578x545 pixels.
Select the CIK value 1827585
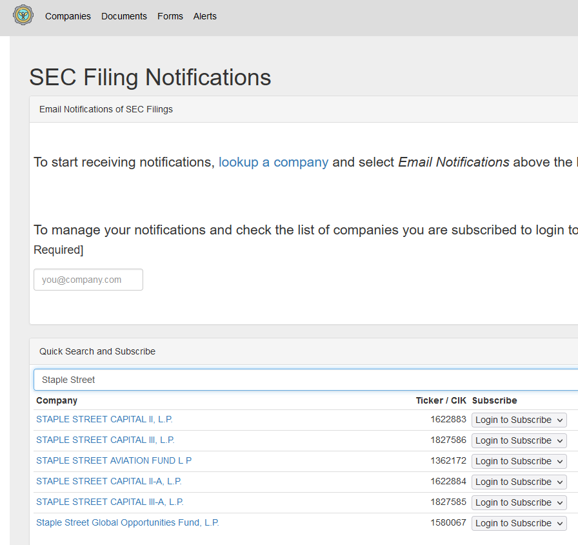(448, 502)
